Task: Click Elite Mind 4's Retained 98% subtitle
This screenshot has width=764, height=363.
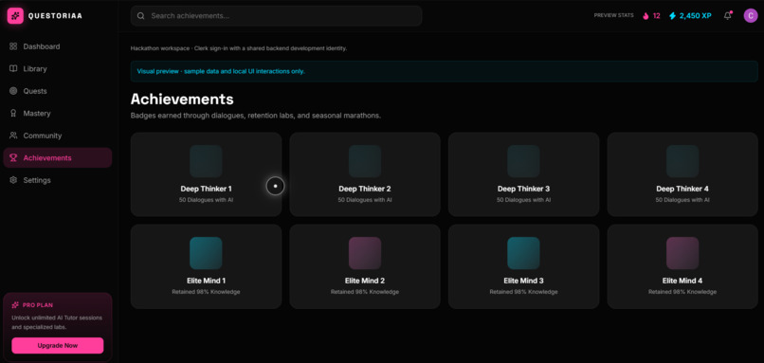Action: point(682,292)
